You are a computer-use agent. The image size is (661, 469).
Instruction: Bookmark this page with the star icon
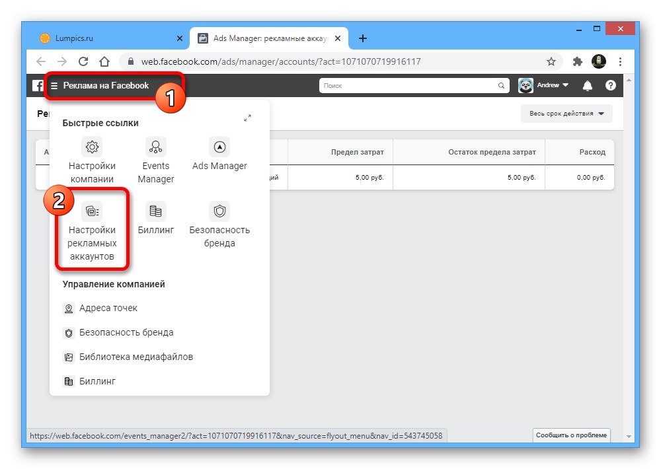pos(551,62)
